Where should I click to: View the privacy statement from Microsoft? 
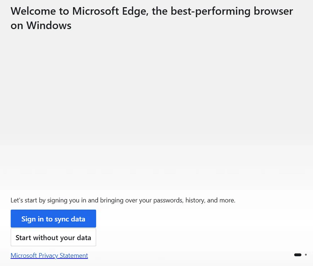[49, 255]
